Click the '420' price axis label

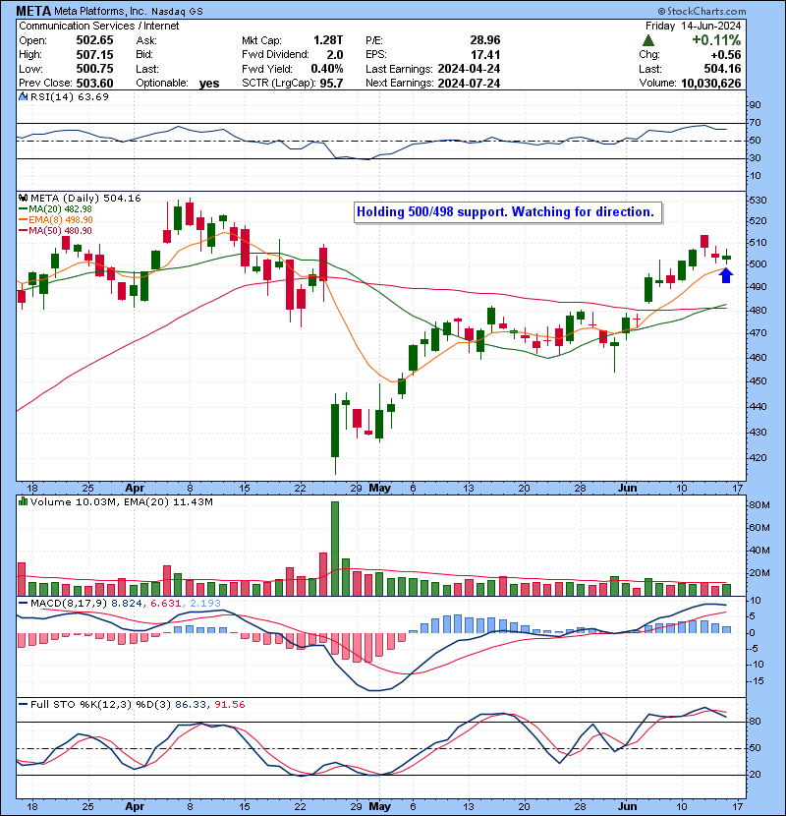(758, 458)
